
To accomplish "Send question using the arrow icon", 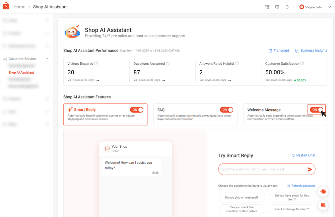I will click(x=311, y=169).
